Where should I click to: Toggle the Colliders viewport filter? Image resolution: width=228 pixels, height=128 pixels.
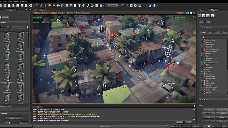(x=45, y=13)
